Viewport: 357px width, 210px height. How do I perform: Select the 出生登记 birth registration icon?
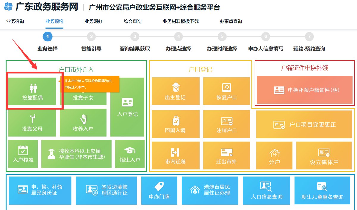(x=176, y=91)
